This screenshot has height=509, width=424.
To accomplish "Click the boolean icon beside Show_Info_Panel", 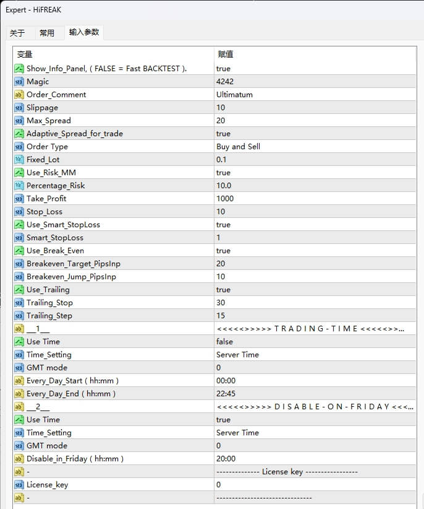I will pos(19,69).
